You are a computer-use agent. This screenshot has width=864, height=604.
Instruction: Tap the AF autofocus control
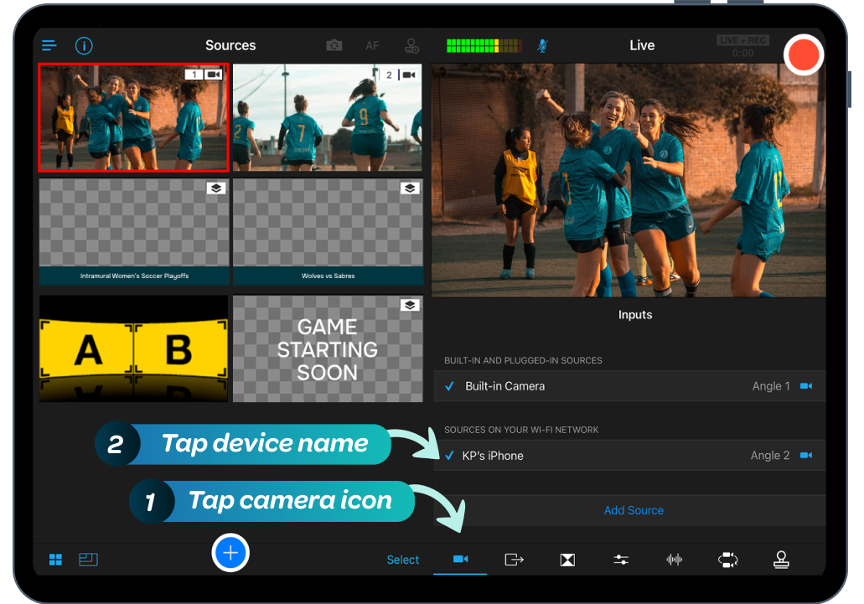pos(372,45)
